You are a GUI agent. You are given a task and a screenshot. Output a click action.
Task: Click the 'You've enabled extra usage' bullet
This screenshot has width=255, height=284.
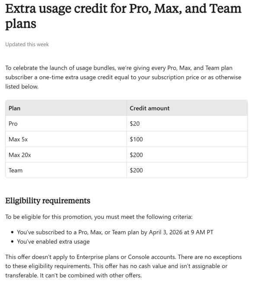coord(53,242)
